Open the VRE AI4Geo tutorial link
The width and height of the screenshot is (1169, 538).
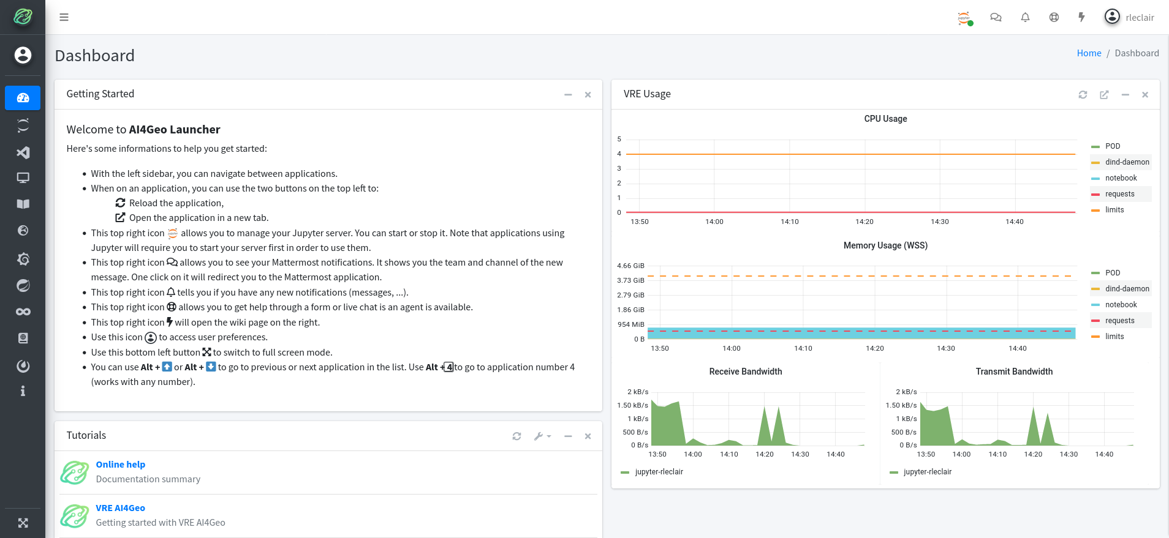pos(121,508)
